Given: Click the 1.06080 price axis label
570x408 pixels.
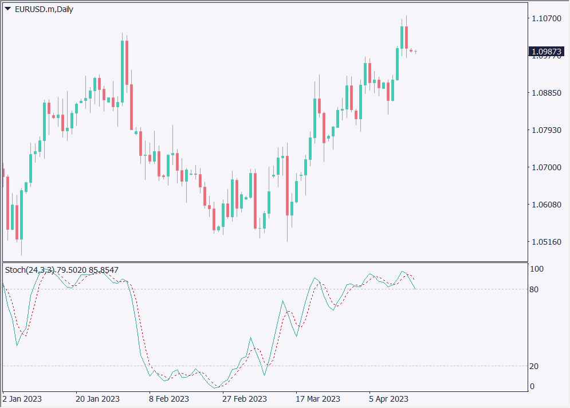Looking at the screenshot, I should [546, 205].
